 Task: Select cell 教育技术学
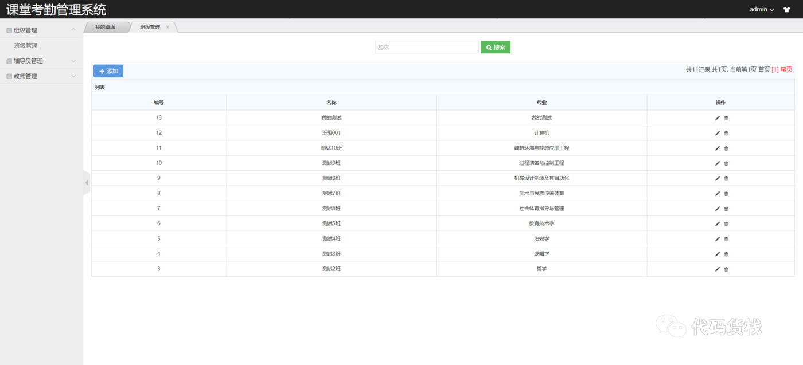click(x=542, y=223)
